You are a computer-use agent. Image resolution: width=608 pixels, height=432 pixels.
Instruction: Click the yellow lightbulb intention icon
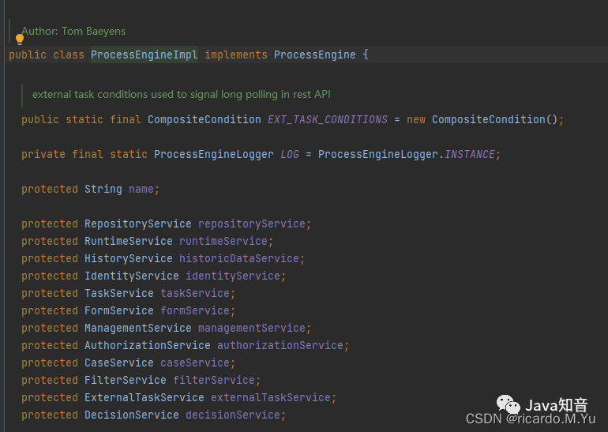(20, 39)
